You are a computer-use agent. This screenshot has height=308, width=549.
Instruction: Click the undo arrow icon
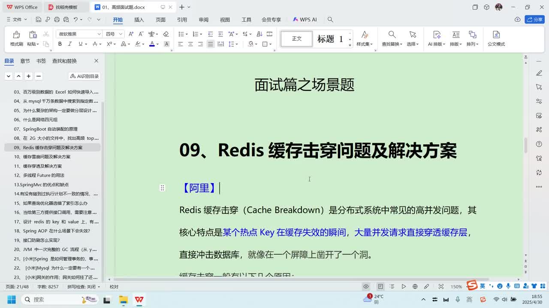coord(75,20)
